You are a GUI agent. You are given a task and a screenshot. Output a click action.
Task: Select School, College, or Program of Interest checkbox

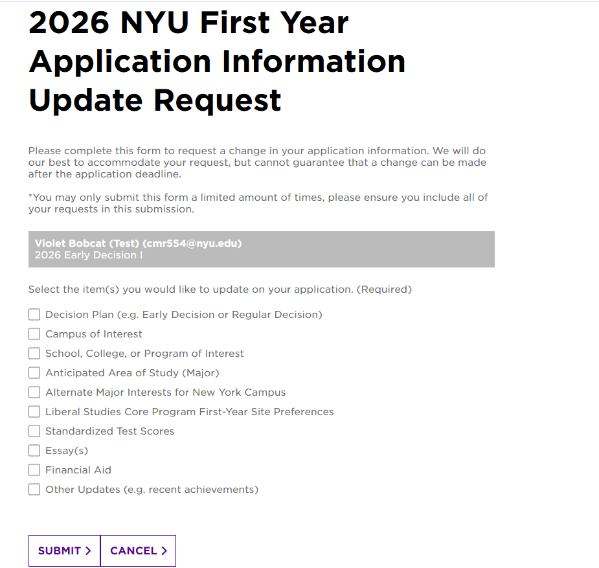point(34,354)
